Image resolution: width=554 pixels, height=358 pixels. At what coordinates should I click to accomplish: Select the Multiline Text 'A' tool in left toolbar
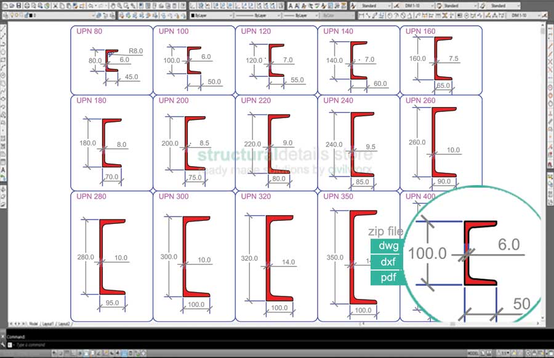[4, 169]
